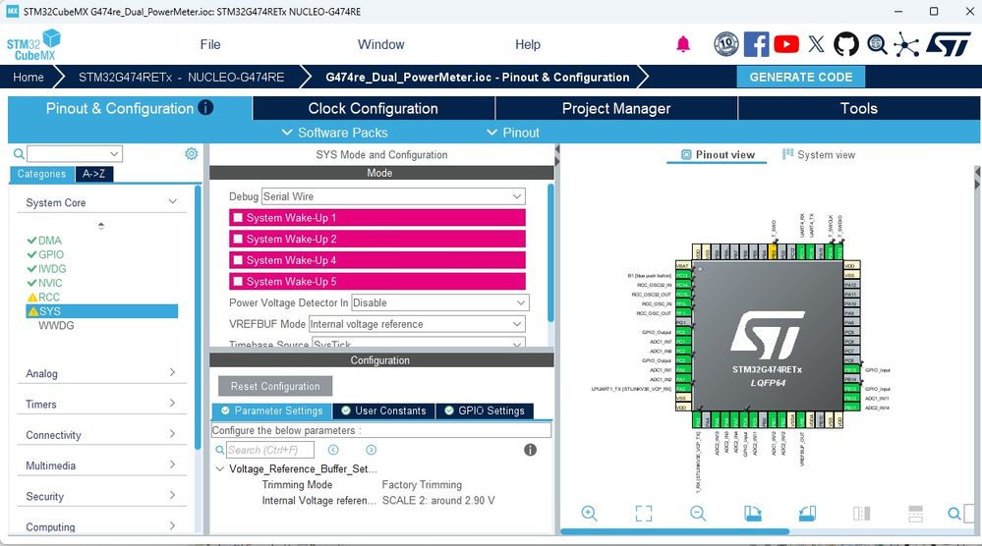Enable the System Wake-Up 5 checkbox

pos(238,282)
